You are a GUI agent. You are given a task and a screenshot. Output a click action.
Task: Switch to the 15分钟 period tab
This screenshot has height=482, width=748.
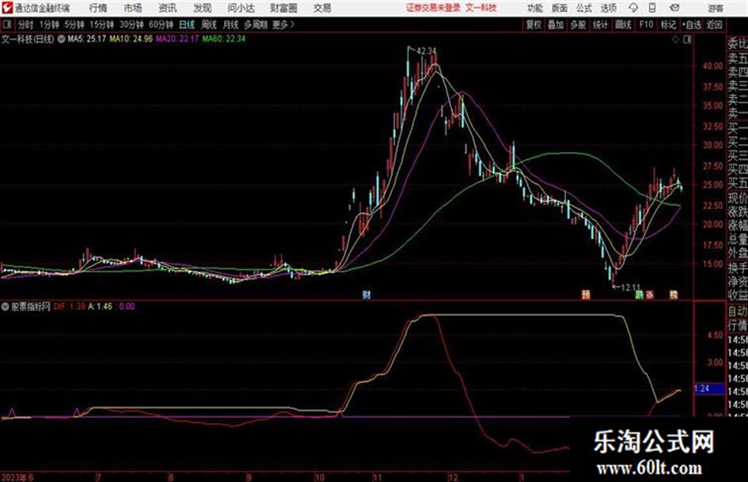point(102,25)
